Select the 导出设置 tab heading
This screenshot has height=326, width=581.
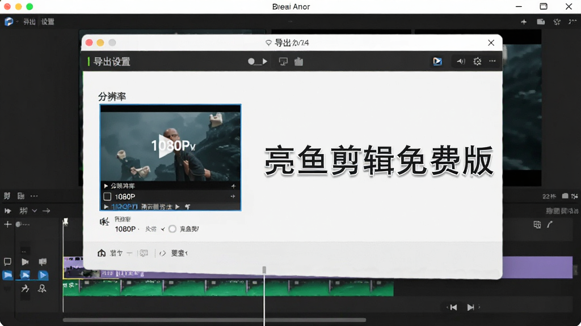(112, 62)
